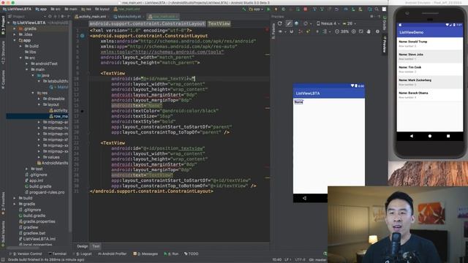Click Clear All Constraints icon

[301, 31]
